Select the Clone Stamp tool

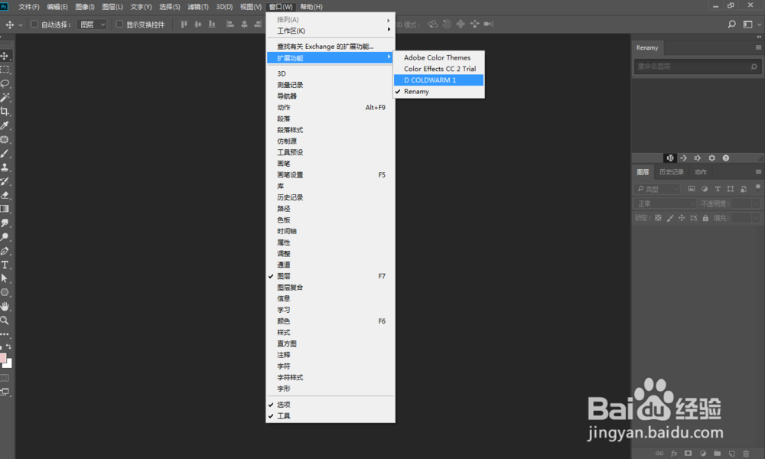(x=5, y=168)
